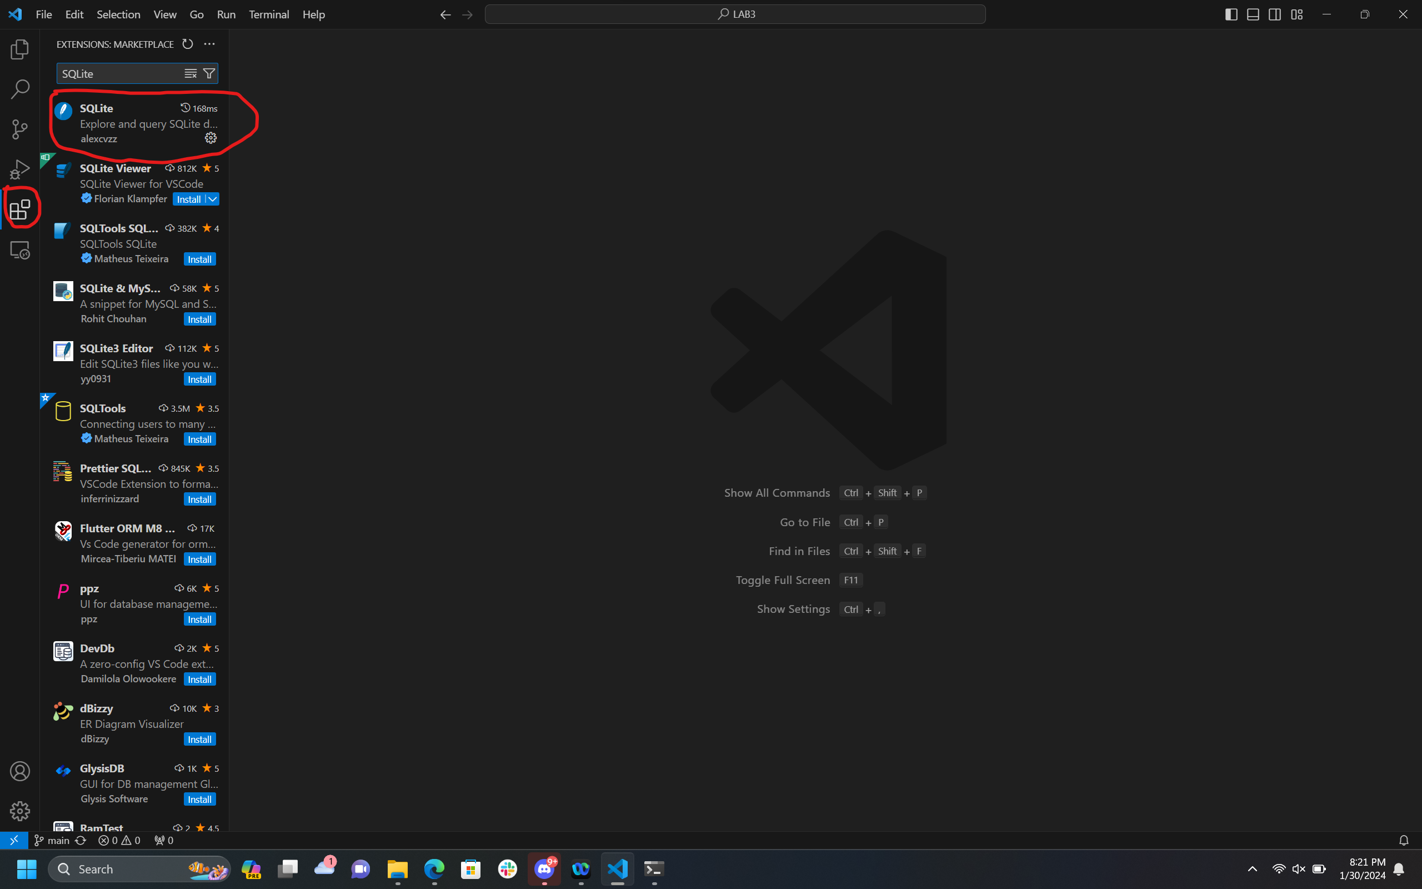
Task: Open Source Control view
Action: (19, 129)
